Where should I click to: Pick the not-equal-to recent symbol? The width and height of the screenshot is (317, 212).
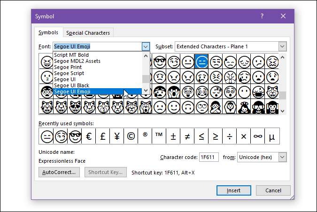pos(187,136)
